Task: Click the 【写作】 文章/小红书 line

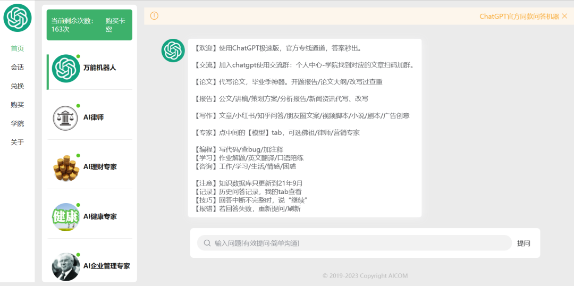Action: pyautogui.click(x=301, y=116)
